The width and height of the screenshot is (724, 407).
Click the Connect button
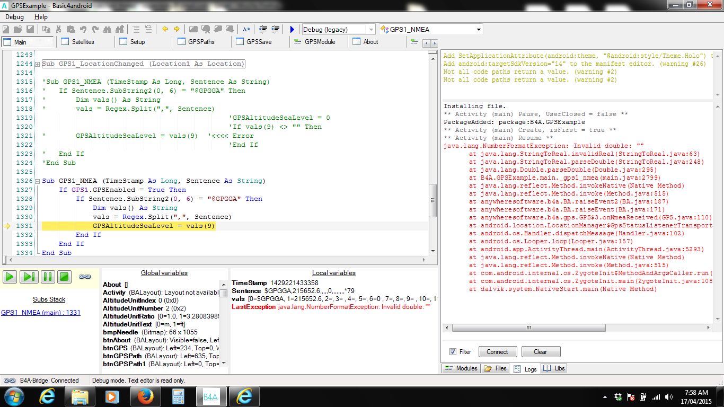point(497,352)
